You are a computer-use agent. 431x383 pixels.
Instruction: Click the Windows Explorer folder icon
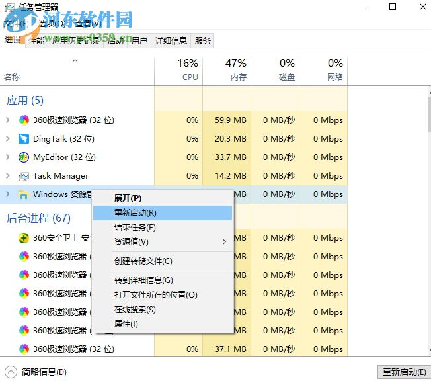coord(24,194)
